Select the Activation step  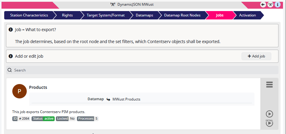248,15
